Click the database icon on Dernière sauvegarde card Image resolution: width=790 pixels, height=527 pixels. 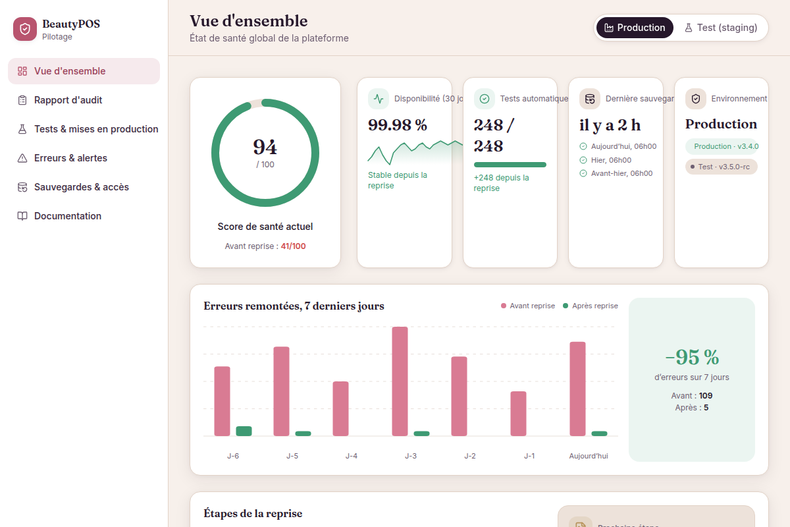pos(590,99)
